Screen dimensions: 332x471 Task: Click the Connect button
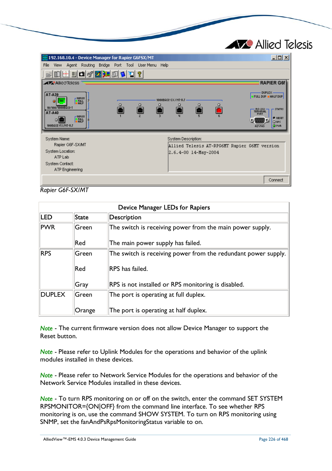pos(276,180)
